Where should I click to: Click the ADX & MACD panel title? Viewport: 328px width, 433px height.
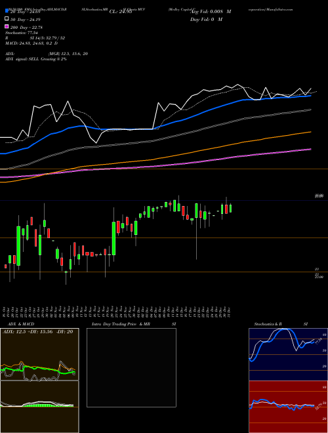click(21, 324)
